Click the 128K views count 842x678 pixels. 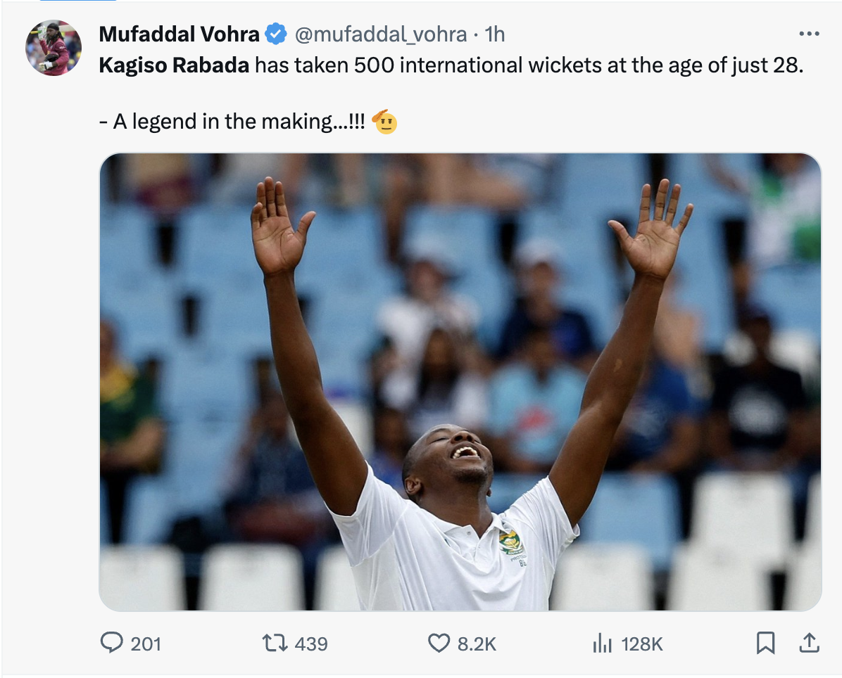click(x=641, y=644)
